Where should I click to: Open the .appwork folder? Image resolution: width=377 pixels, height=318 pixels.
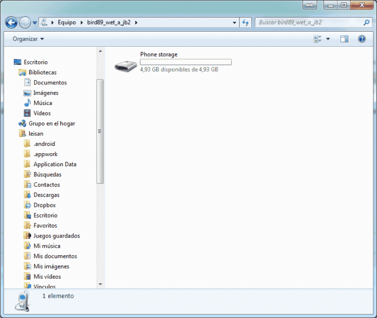(x=45, y=154)
